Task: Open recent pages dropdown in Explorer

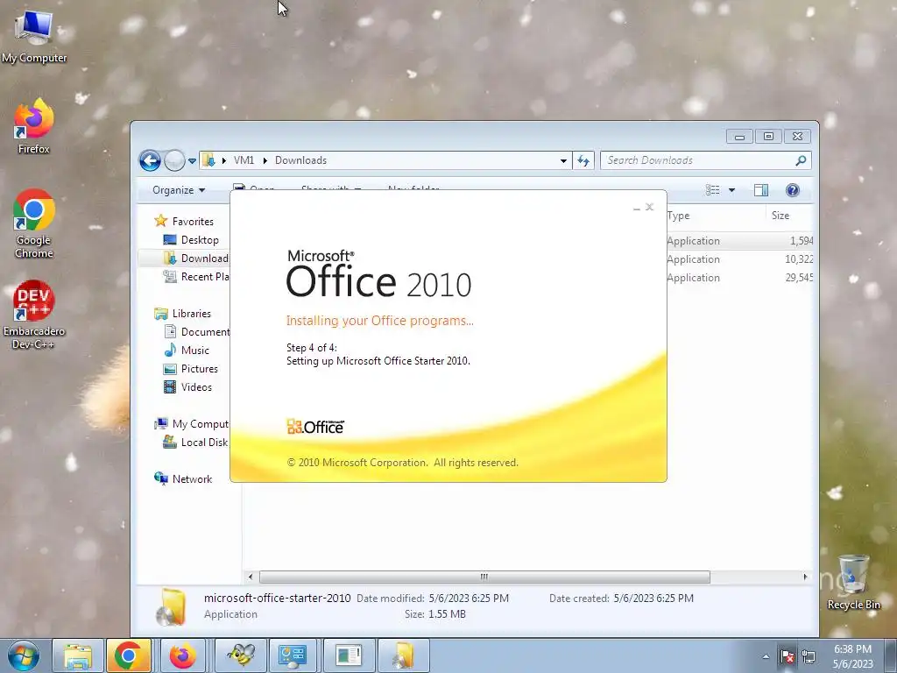Action: click(192, 161)
